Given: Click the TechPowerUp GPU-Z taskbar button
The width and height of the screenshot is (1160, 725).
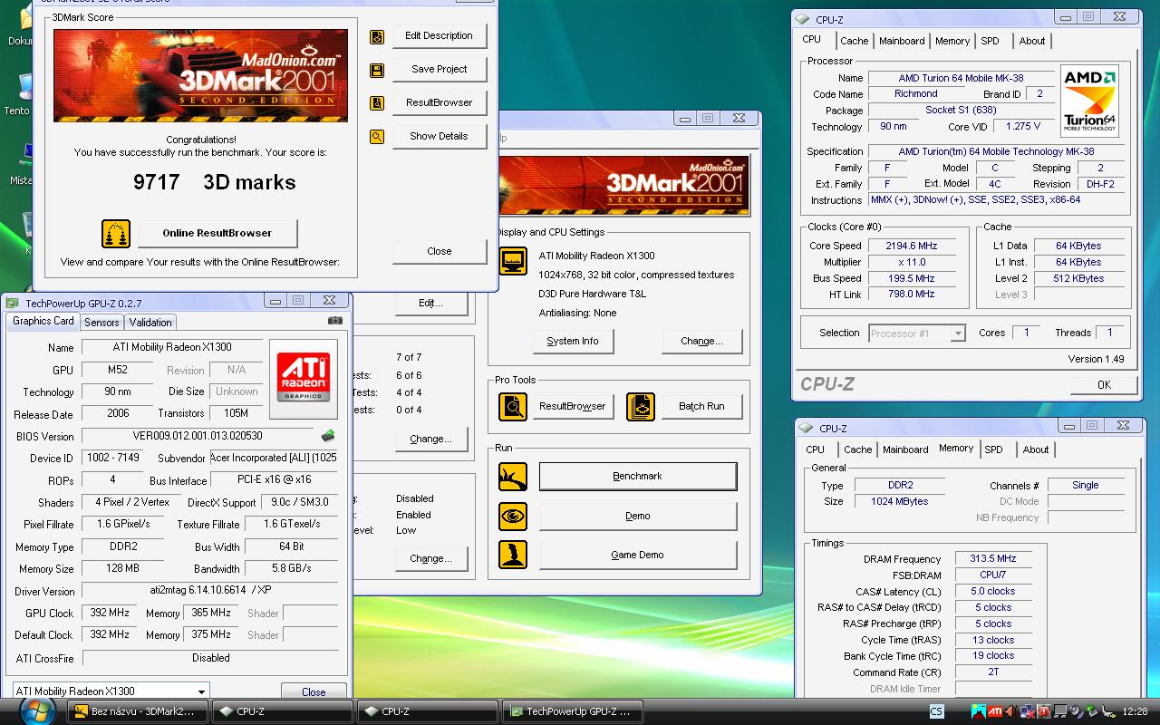Looking at the screenshot, I should pyautogui.click(x=573, y=711).
